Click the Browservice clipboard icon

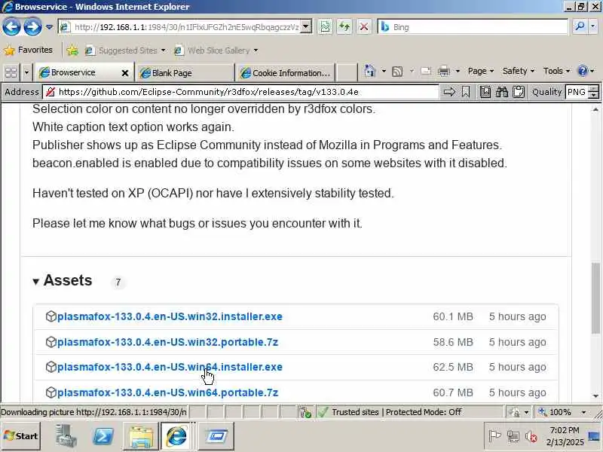pos(519,92)
